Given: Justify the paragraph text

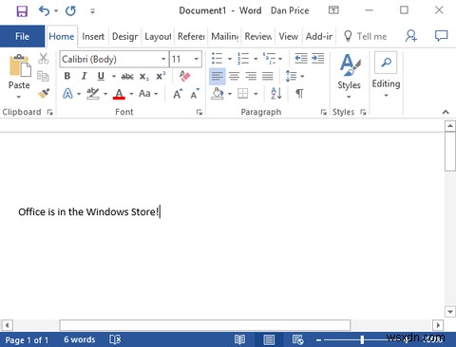Looking at the screenshot, I should [x=268, y=76].
